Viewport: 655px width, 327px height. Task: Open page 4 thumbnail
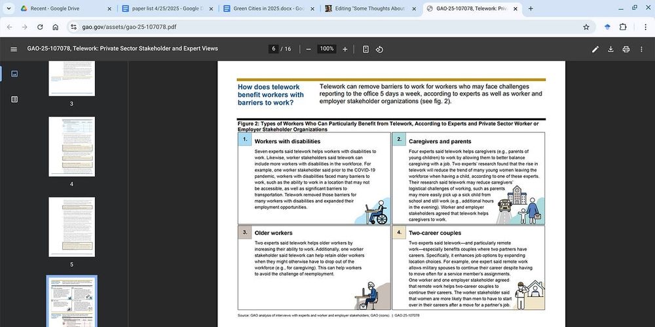pyautogui.click(x=71, y=146)
